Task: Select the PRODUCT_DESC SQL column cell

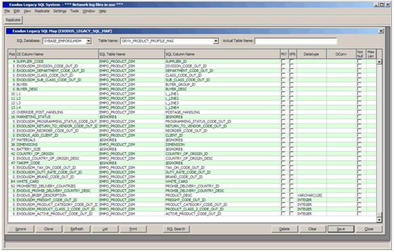Action: [222, 195]
